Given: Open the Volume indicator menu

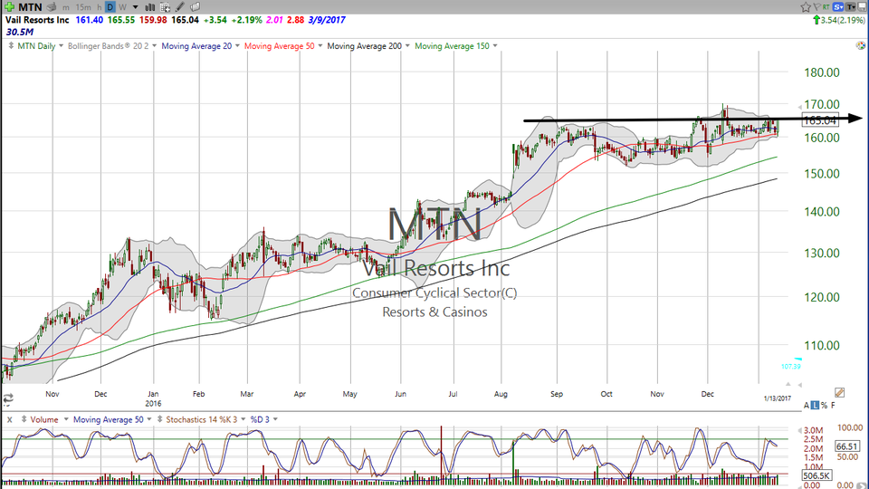Looking at the screenshot, I should tap(48, 419).
